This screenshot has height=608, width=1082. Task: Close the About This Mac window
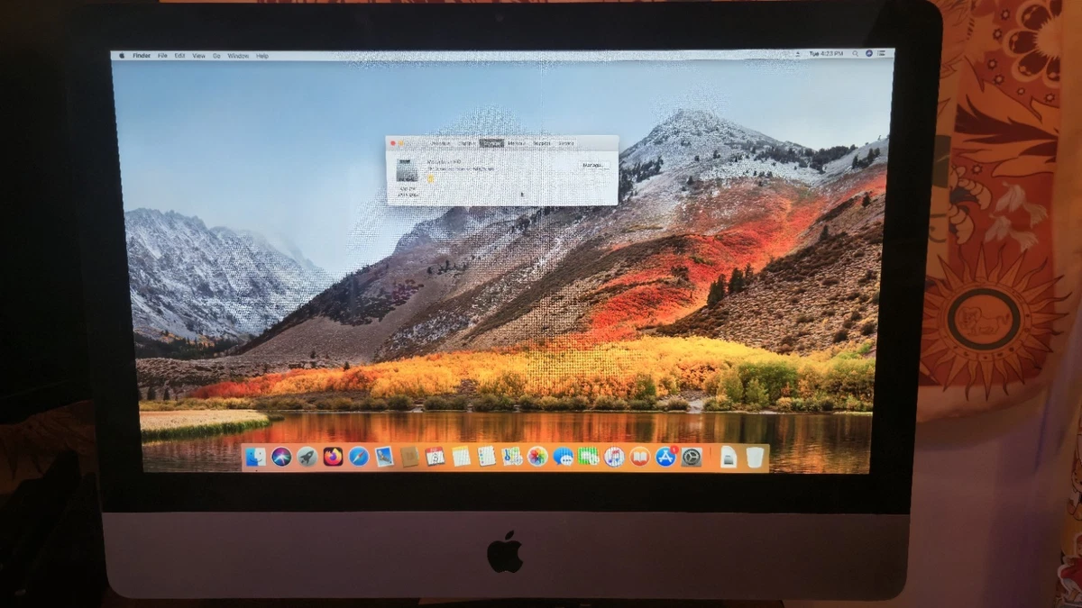(393, 143)
